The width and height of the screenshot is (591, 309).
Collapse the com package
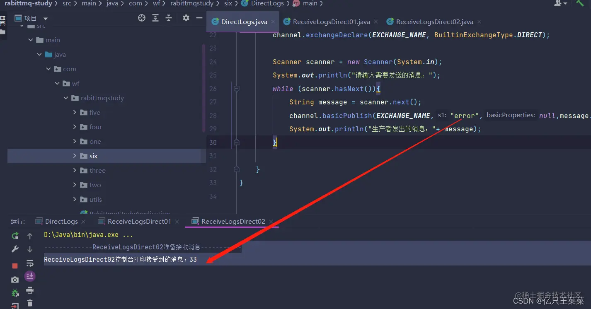[x=48, y=69]
